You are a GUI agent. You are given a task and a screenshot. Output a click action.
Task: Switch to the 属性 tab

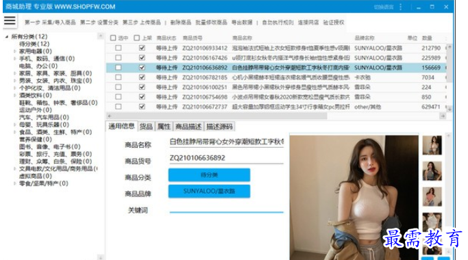point(164,127)
